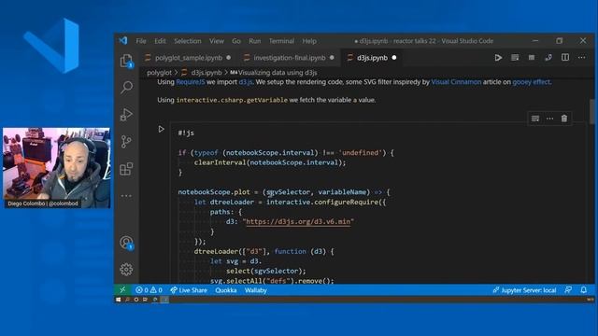Image resolution: width=598 pixels, height=336 pixels.
Task: Delete the cell with the trash icon
Action: (564, 119)
